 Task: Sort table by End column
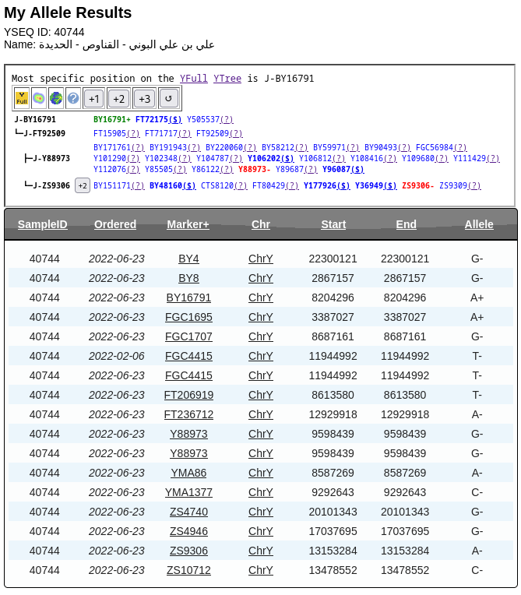(x=406, y=224)
